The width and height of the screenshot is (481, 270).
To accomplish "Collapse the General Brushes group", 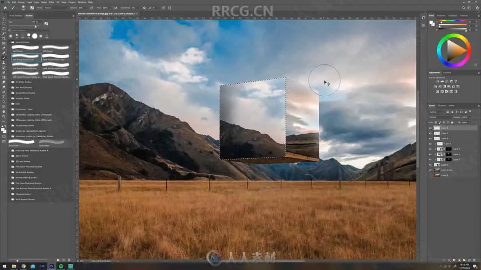I will click(x=10, y=42).
